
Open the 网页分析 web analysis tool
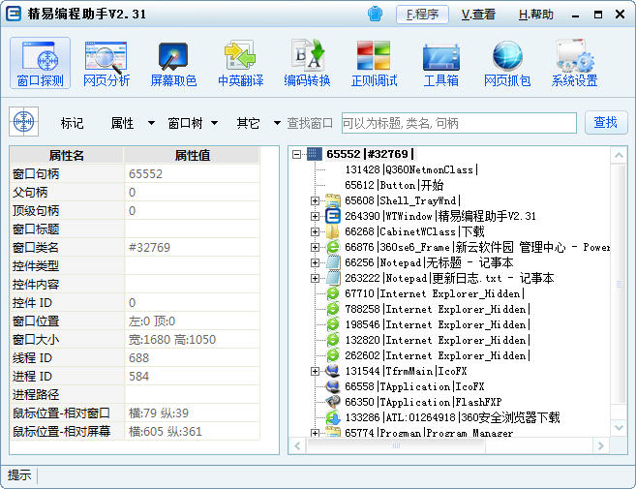tap(106, 63)
